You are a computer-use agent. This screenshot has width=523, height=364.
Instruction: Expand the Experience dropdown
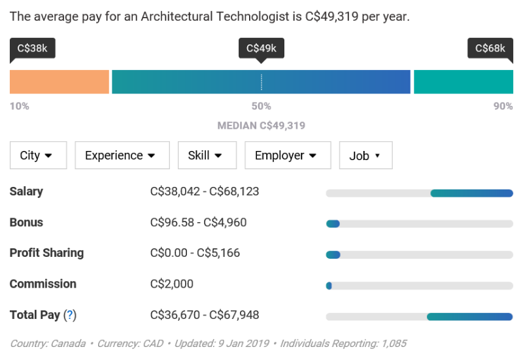pyautogui.click(x=122, y=156)
